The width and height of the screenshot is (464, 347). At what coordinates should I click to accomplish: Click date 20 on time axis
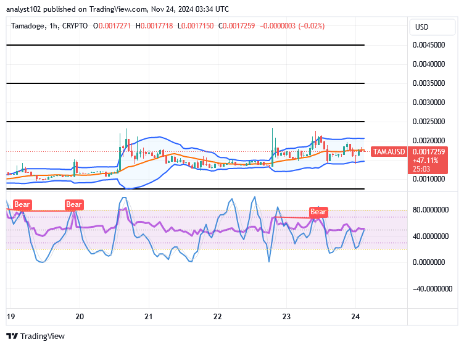80,317
